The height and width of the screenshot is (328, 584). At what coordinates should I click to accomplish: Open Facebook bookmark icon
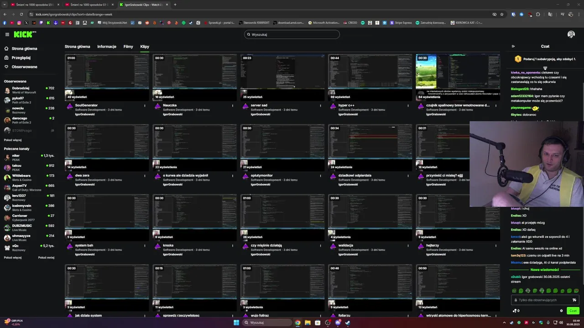coord(5,22)
